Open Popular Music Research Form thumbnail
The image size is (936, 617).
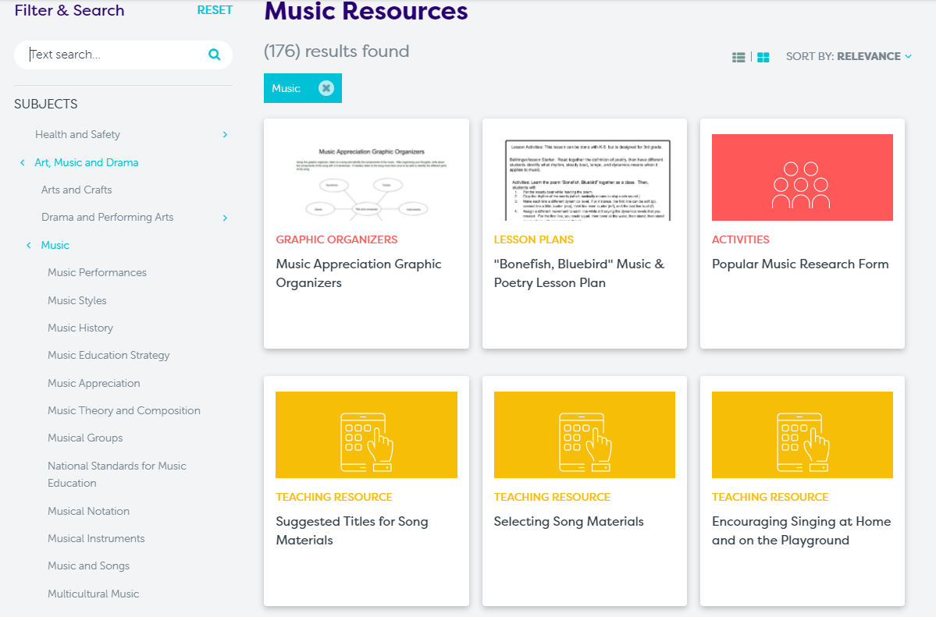click(x=802, y=177)
